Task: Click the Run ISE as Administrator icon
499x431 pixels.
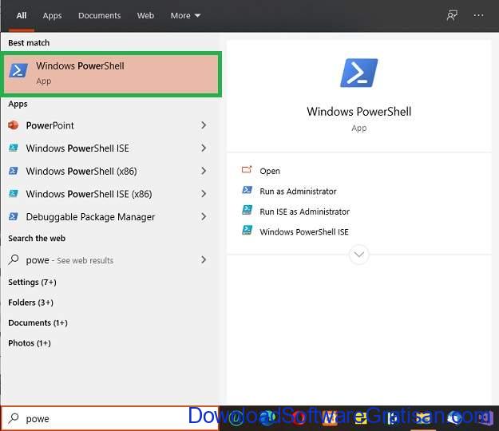Action: [x=248, y=210]
